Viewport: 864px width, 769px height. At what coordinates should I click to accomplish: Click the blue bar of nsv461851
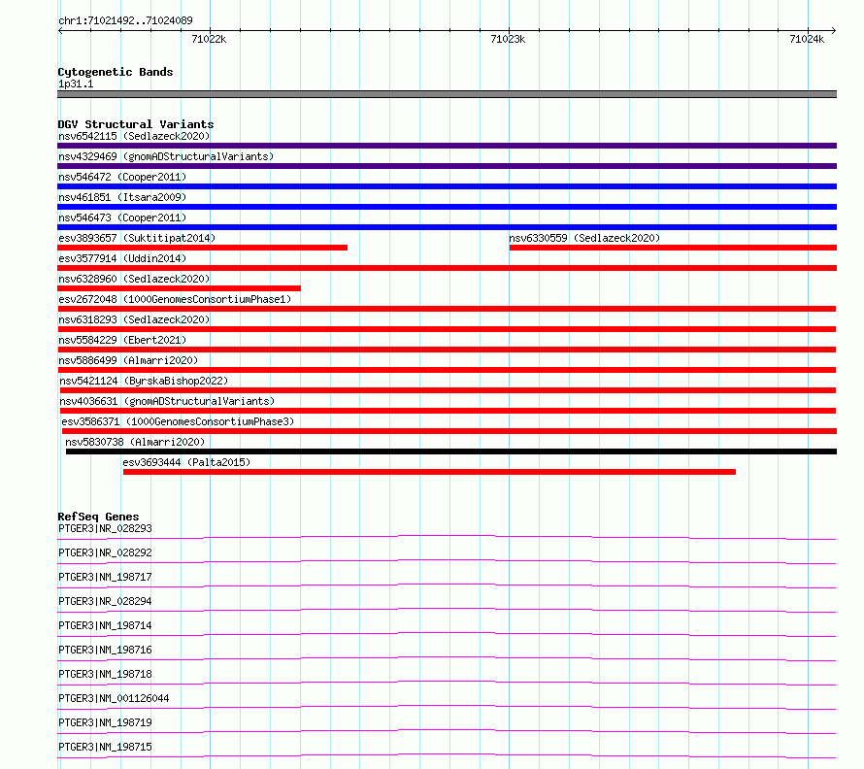click(x=447, y=207)
